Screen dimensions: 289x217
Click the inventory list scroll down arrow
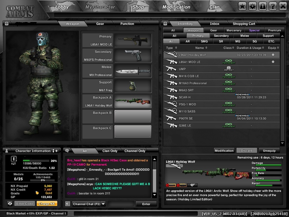(x=282, y=143)
